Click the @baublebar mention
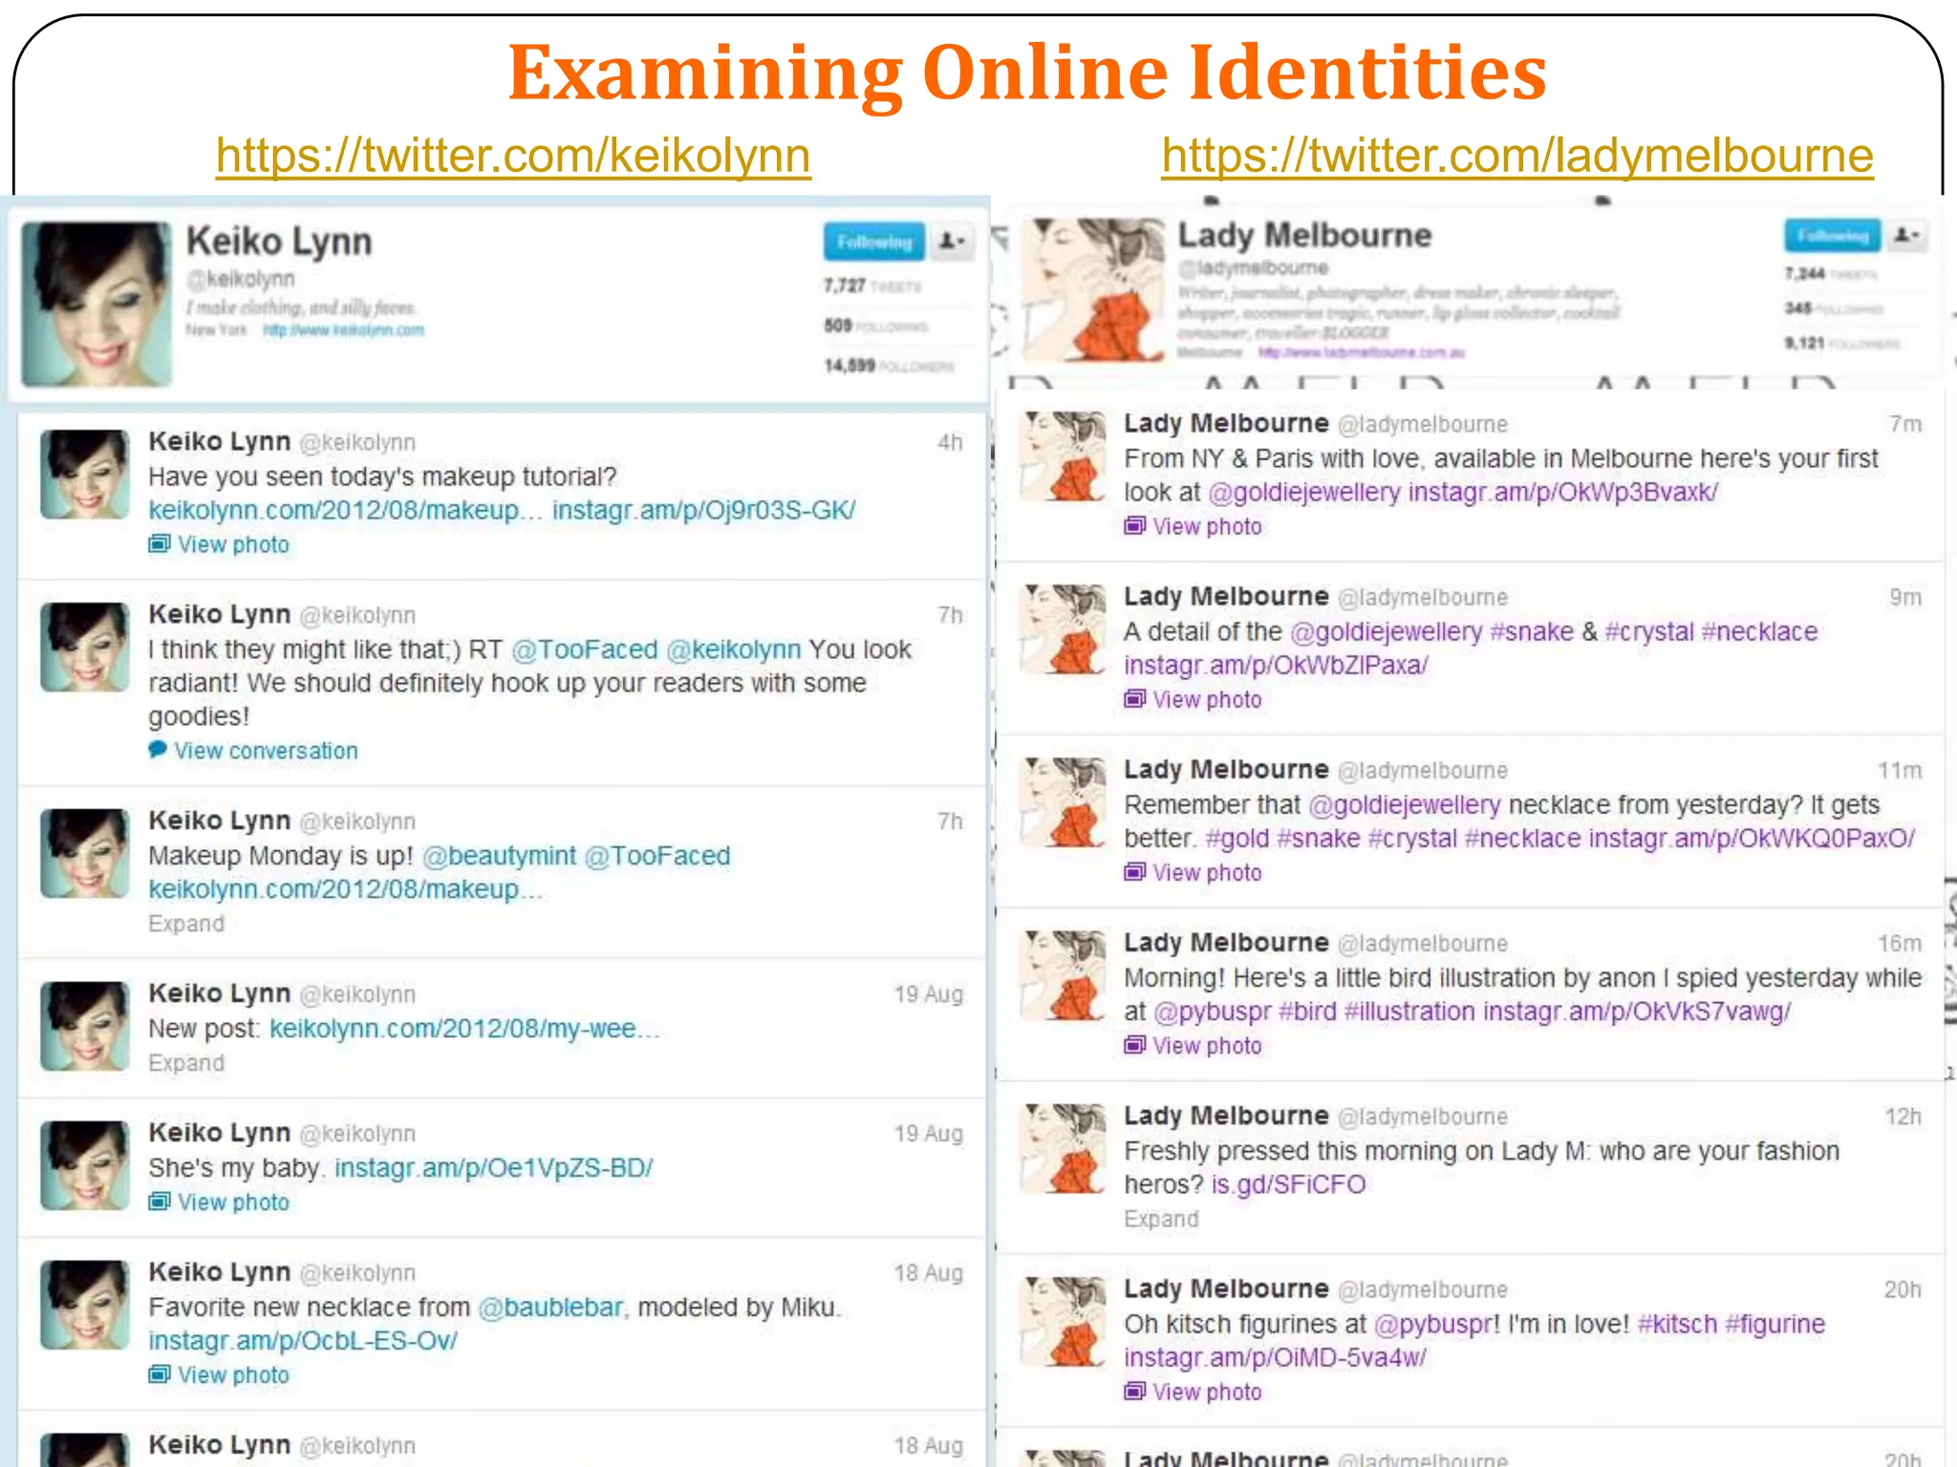Viewport: 1957px width, 1467px height. 550,1308
